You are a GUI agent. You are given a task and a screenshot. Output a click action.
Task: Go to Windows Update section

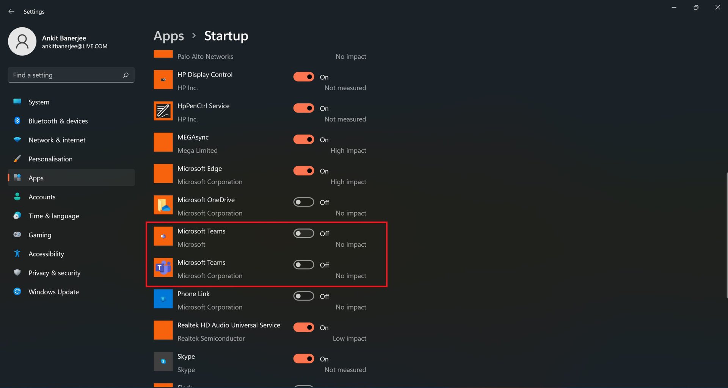pyautogui.click(x=53, y=292)
